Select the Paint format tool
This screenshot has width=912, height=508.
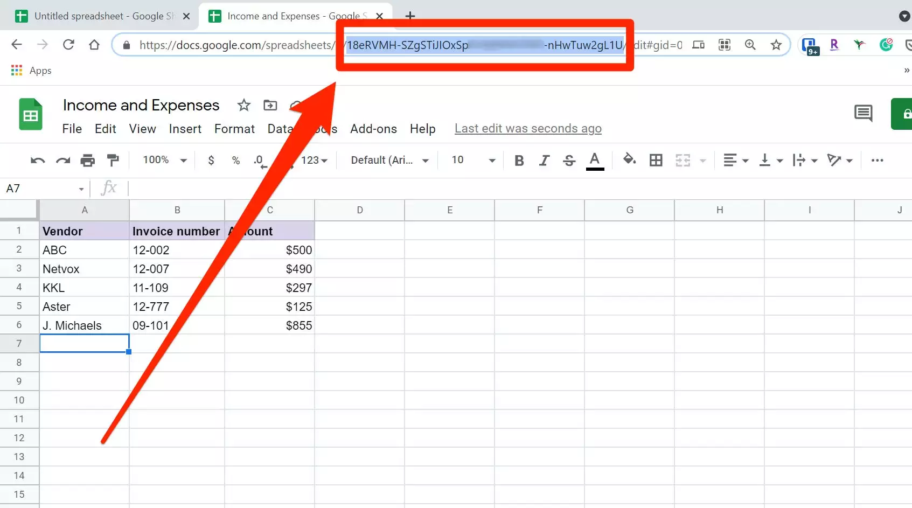coord(113,161)
